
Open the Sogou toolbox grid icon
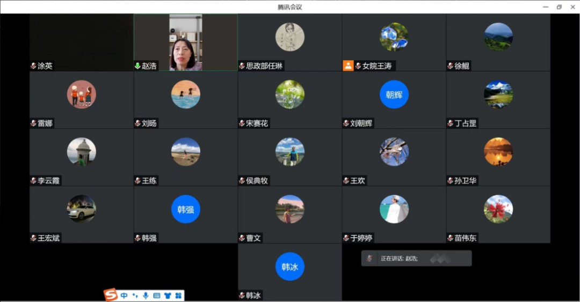coord(178,296)
